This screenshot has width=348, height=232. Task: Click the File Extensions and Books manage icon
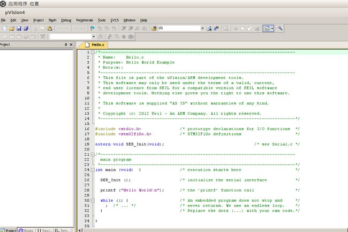pyautogui.click(x=110, y=36)
